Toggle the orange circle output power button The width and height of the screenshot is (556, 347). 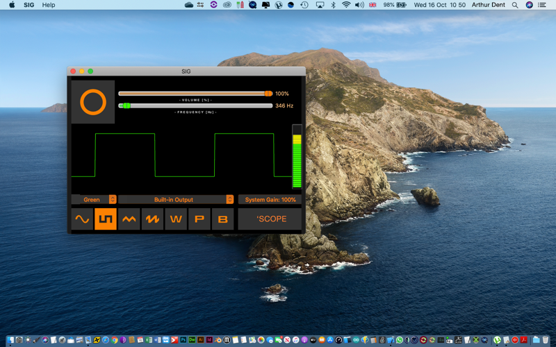pyautogui.click(x=93, y=102)
